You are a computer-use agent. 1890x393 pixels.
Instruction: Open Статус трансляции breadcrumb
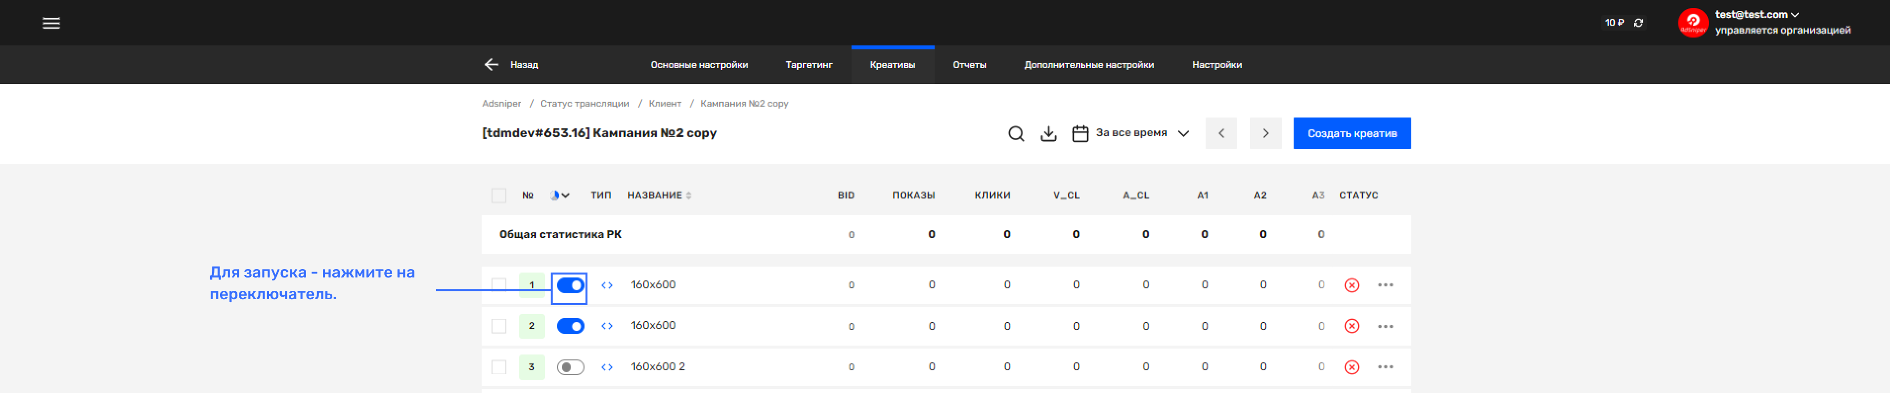(584, 103)
